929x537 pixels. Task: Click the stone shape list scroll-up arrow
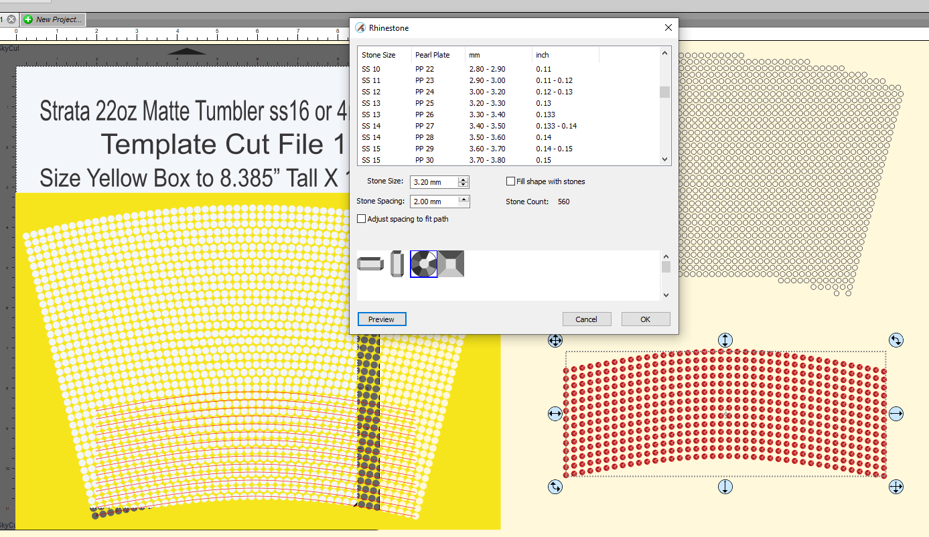point(665,256)
